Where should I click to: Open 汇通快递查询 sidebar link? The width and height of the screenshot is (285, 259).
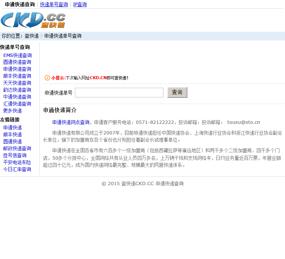tap(17, 104)
